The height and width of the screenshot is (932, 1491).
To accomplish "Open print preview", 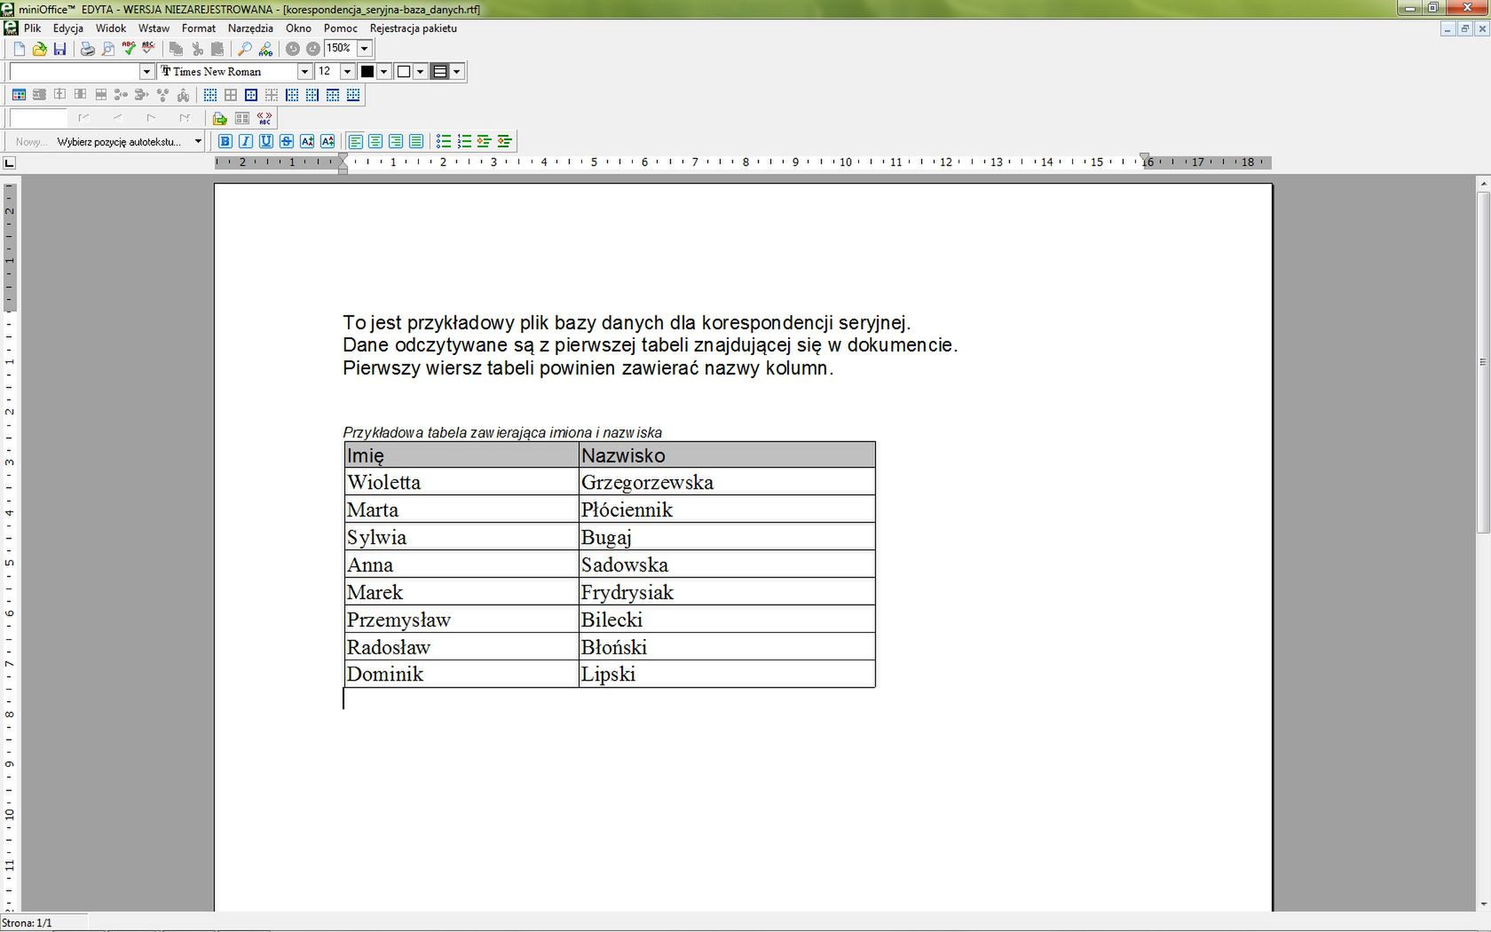I will point(107,49).
